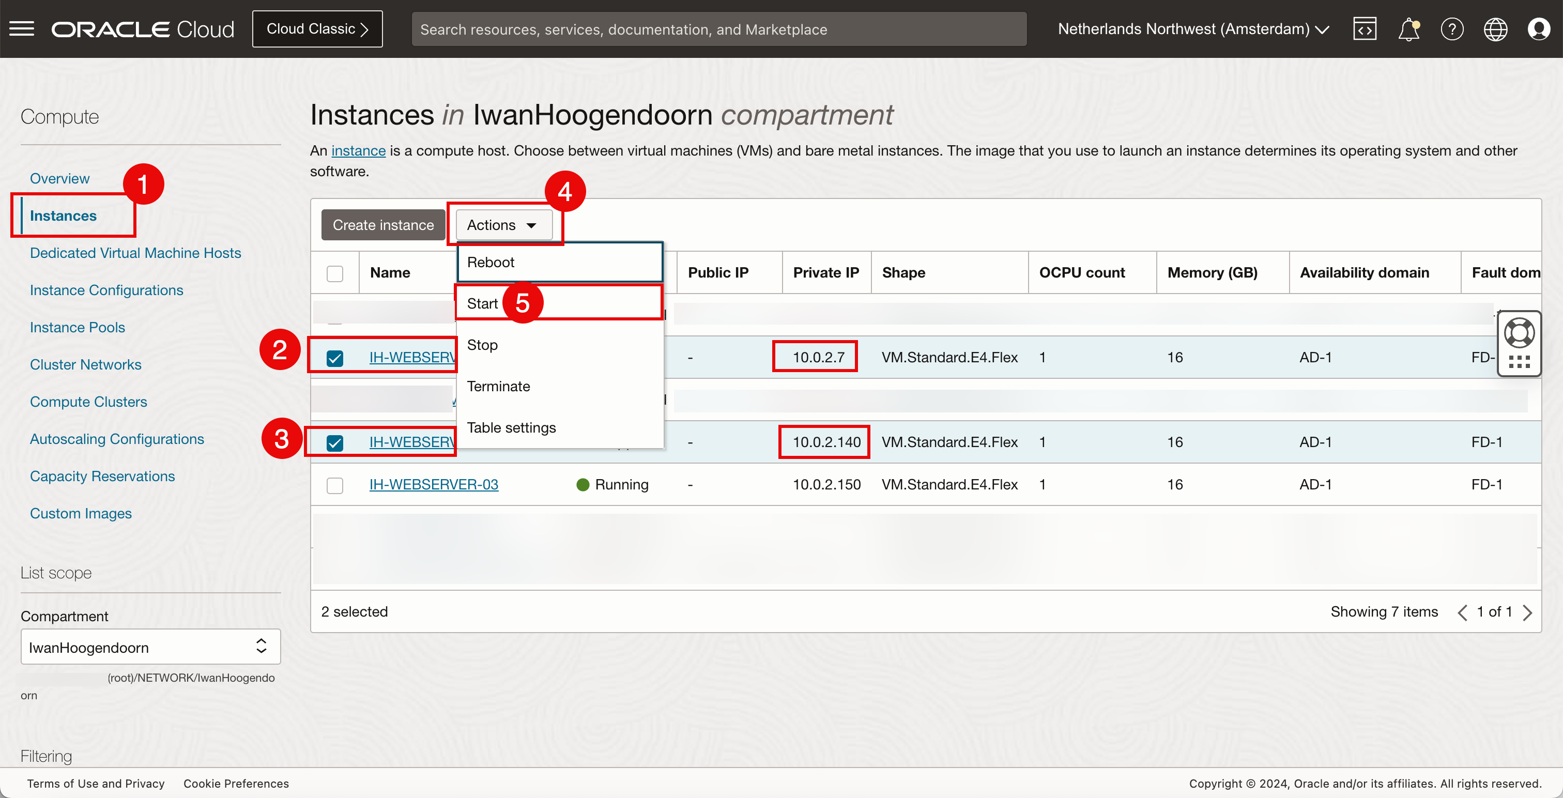Open the user profile avatar menu
Screen dimensions: 1563x798
(1539, 29)
